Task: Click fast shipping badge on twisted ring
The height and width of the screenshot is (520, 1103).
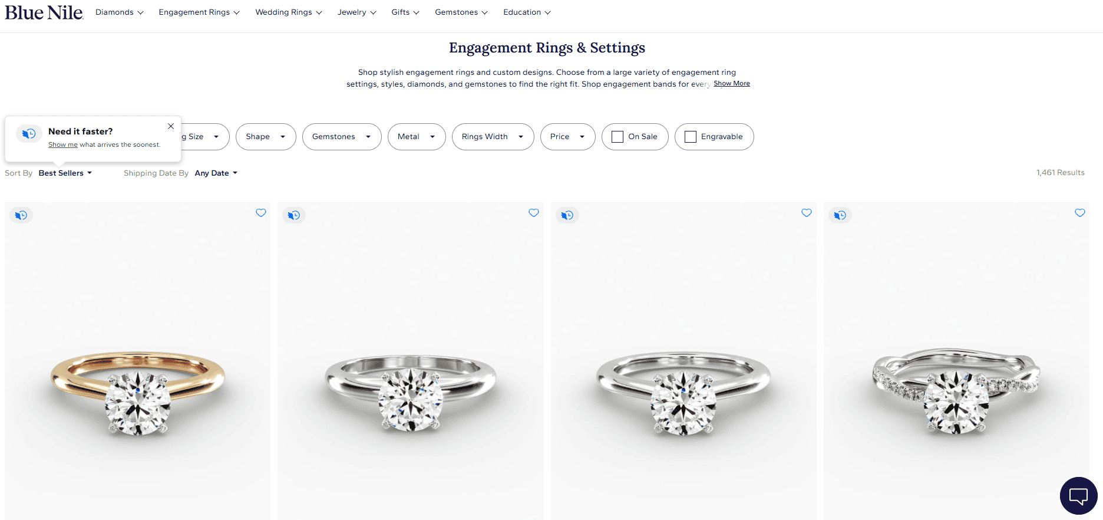Action: 840,215
